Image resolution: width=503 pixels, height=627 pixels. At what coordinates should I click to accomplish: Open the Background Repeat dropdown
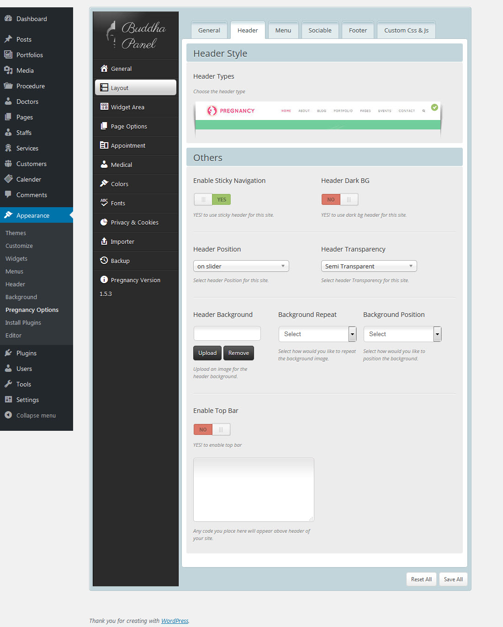[x=317, y=334]
